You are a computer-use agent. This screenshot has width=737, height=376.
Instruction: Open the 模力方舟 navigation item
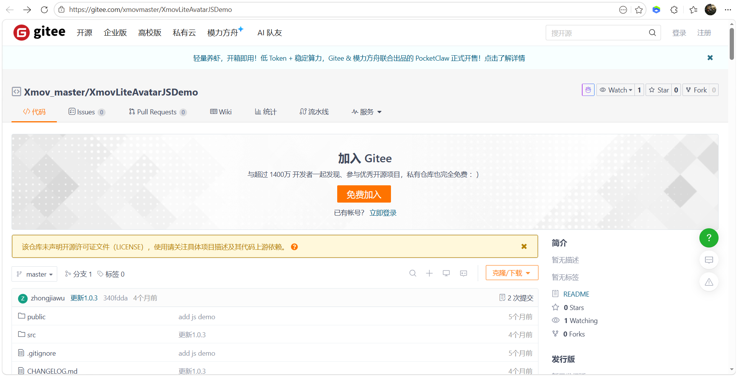[225, 32]
